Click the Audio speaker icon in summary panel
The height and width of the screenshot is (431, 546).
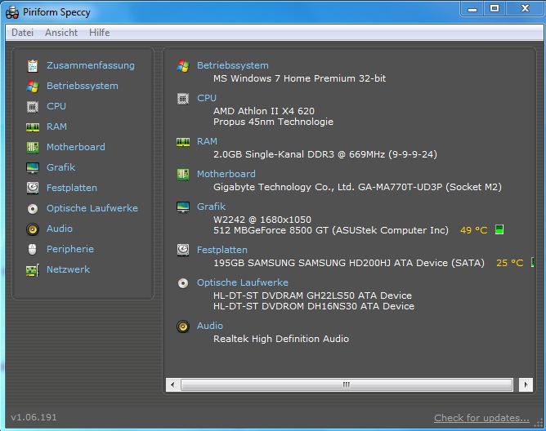(x=183, y=327)
